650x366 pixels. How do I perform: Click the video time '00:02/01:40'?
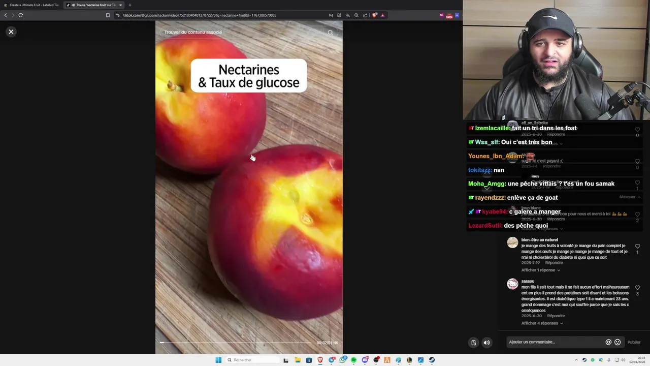pos(327,343)
